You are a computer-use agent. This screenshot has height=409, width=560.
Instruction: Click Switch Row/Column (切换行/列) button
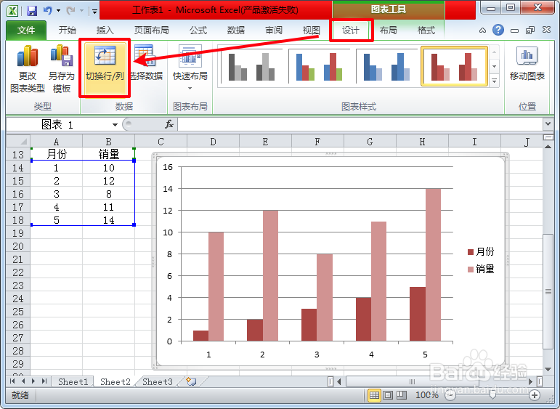tap(105, 68)
